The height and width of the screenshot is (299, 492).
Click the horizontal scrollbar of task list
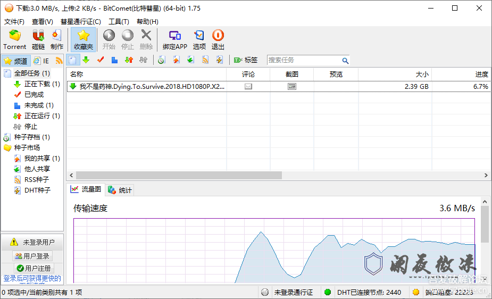[179, 176]
